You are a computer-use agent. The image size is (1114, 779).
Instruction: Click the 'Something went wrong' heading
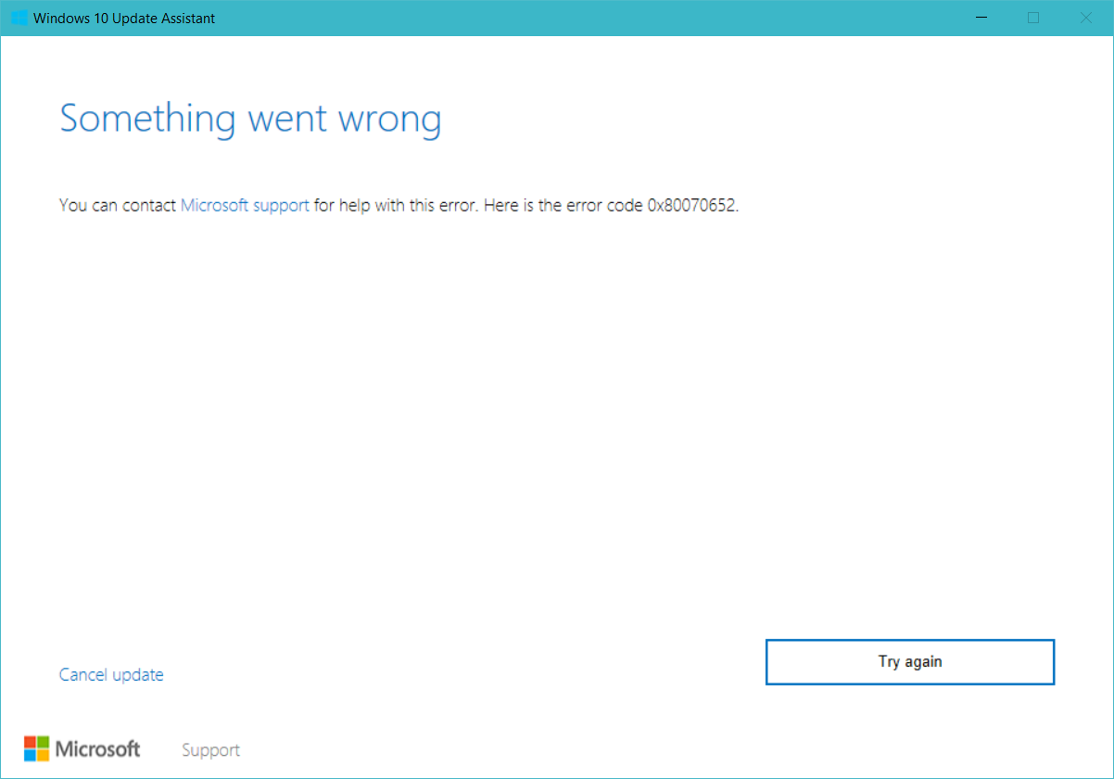pos(250,121)
